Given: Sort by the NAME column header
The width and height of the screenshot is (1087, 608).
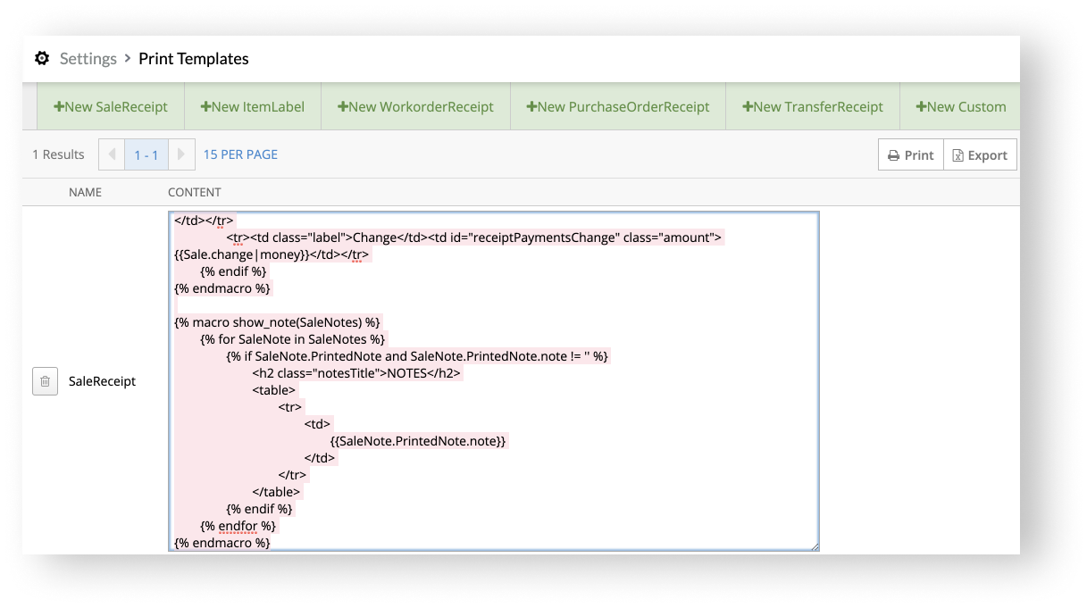Looking at the screenshot, I should click(85, 192).
